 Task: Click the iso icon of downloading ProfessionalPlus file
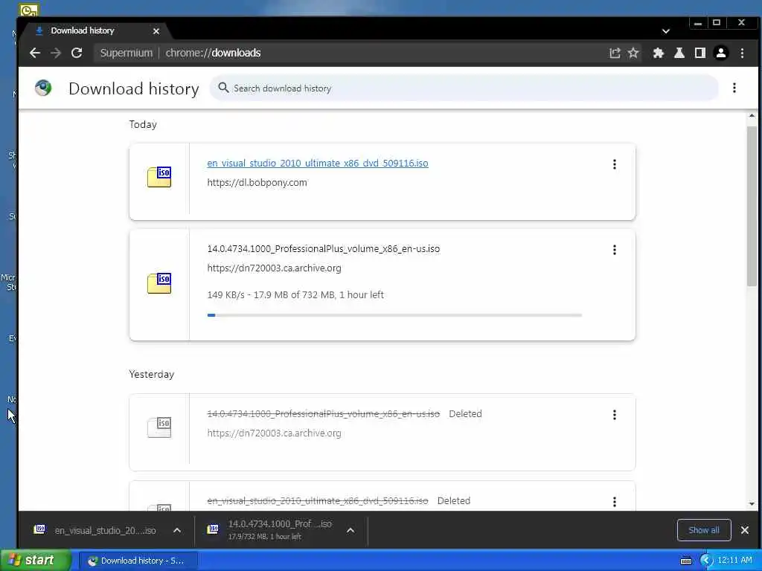click(159, 283)
